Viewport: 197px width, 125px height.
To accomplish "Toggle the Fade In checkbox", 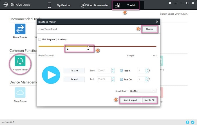I will [x=121, y=71].
